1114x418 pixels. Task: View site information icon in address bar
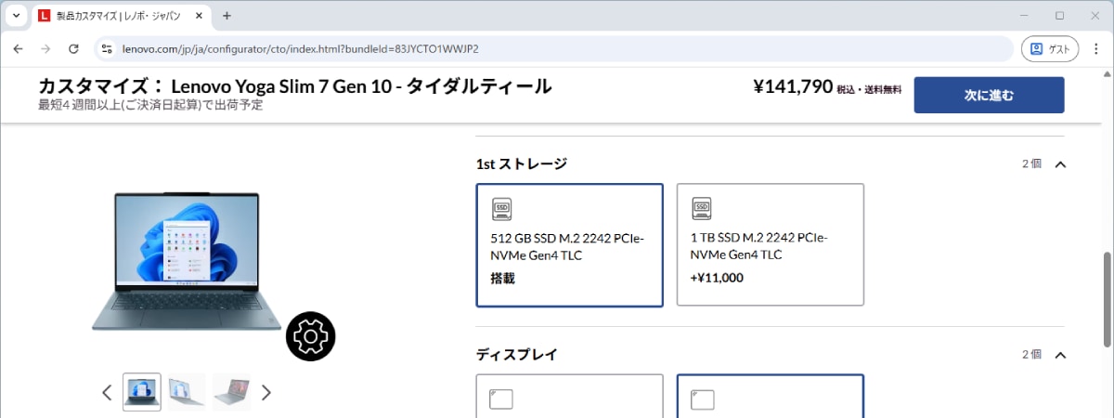pos(106,48)
